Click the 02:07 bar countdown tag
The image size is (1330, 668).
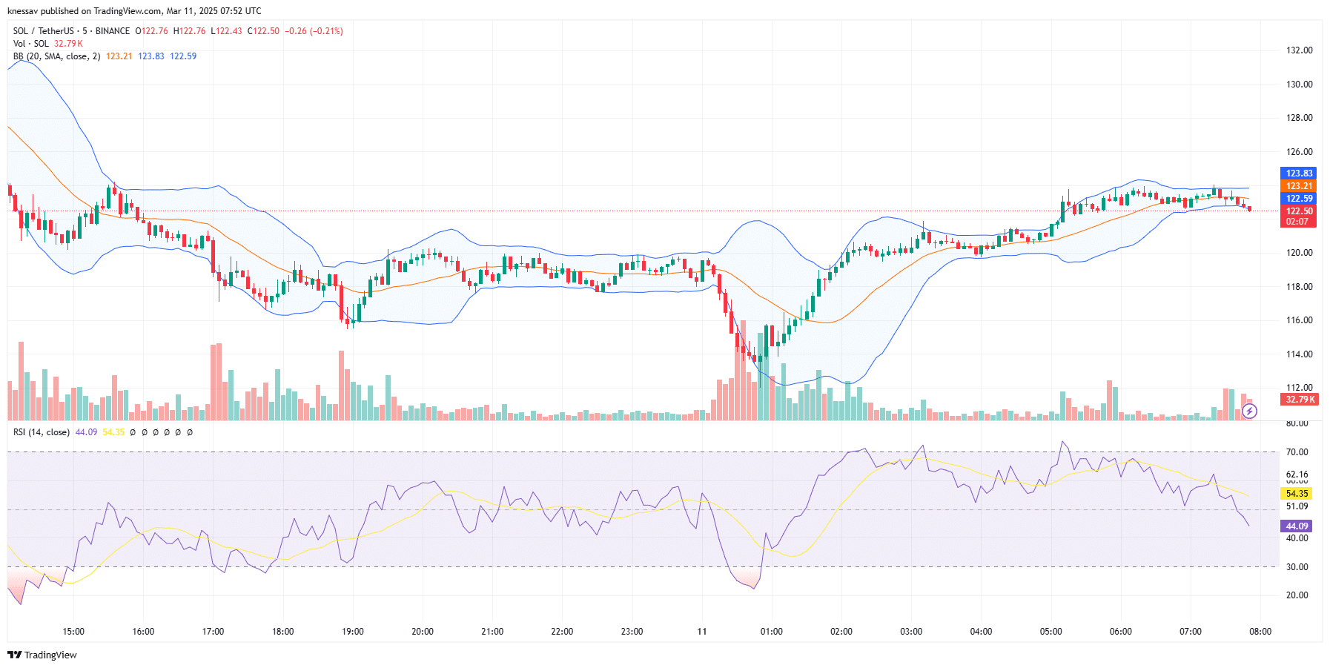[1299, 222]
